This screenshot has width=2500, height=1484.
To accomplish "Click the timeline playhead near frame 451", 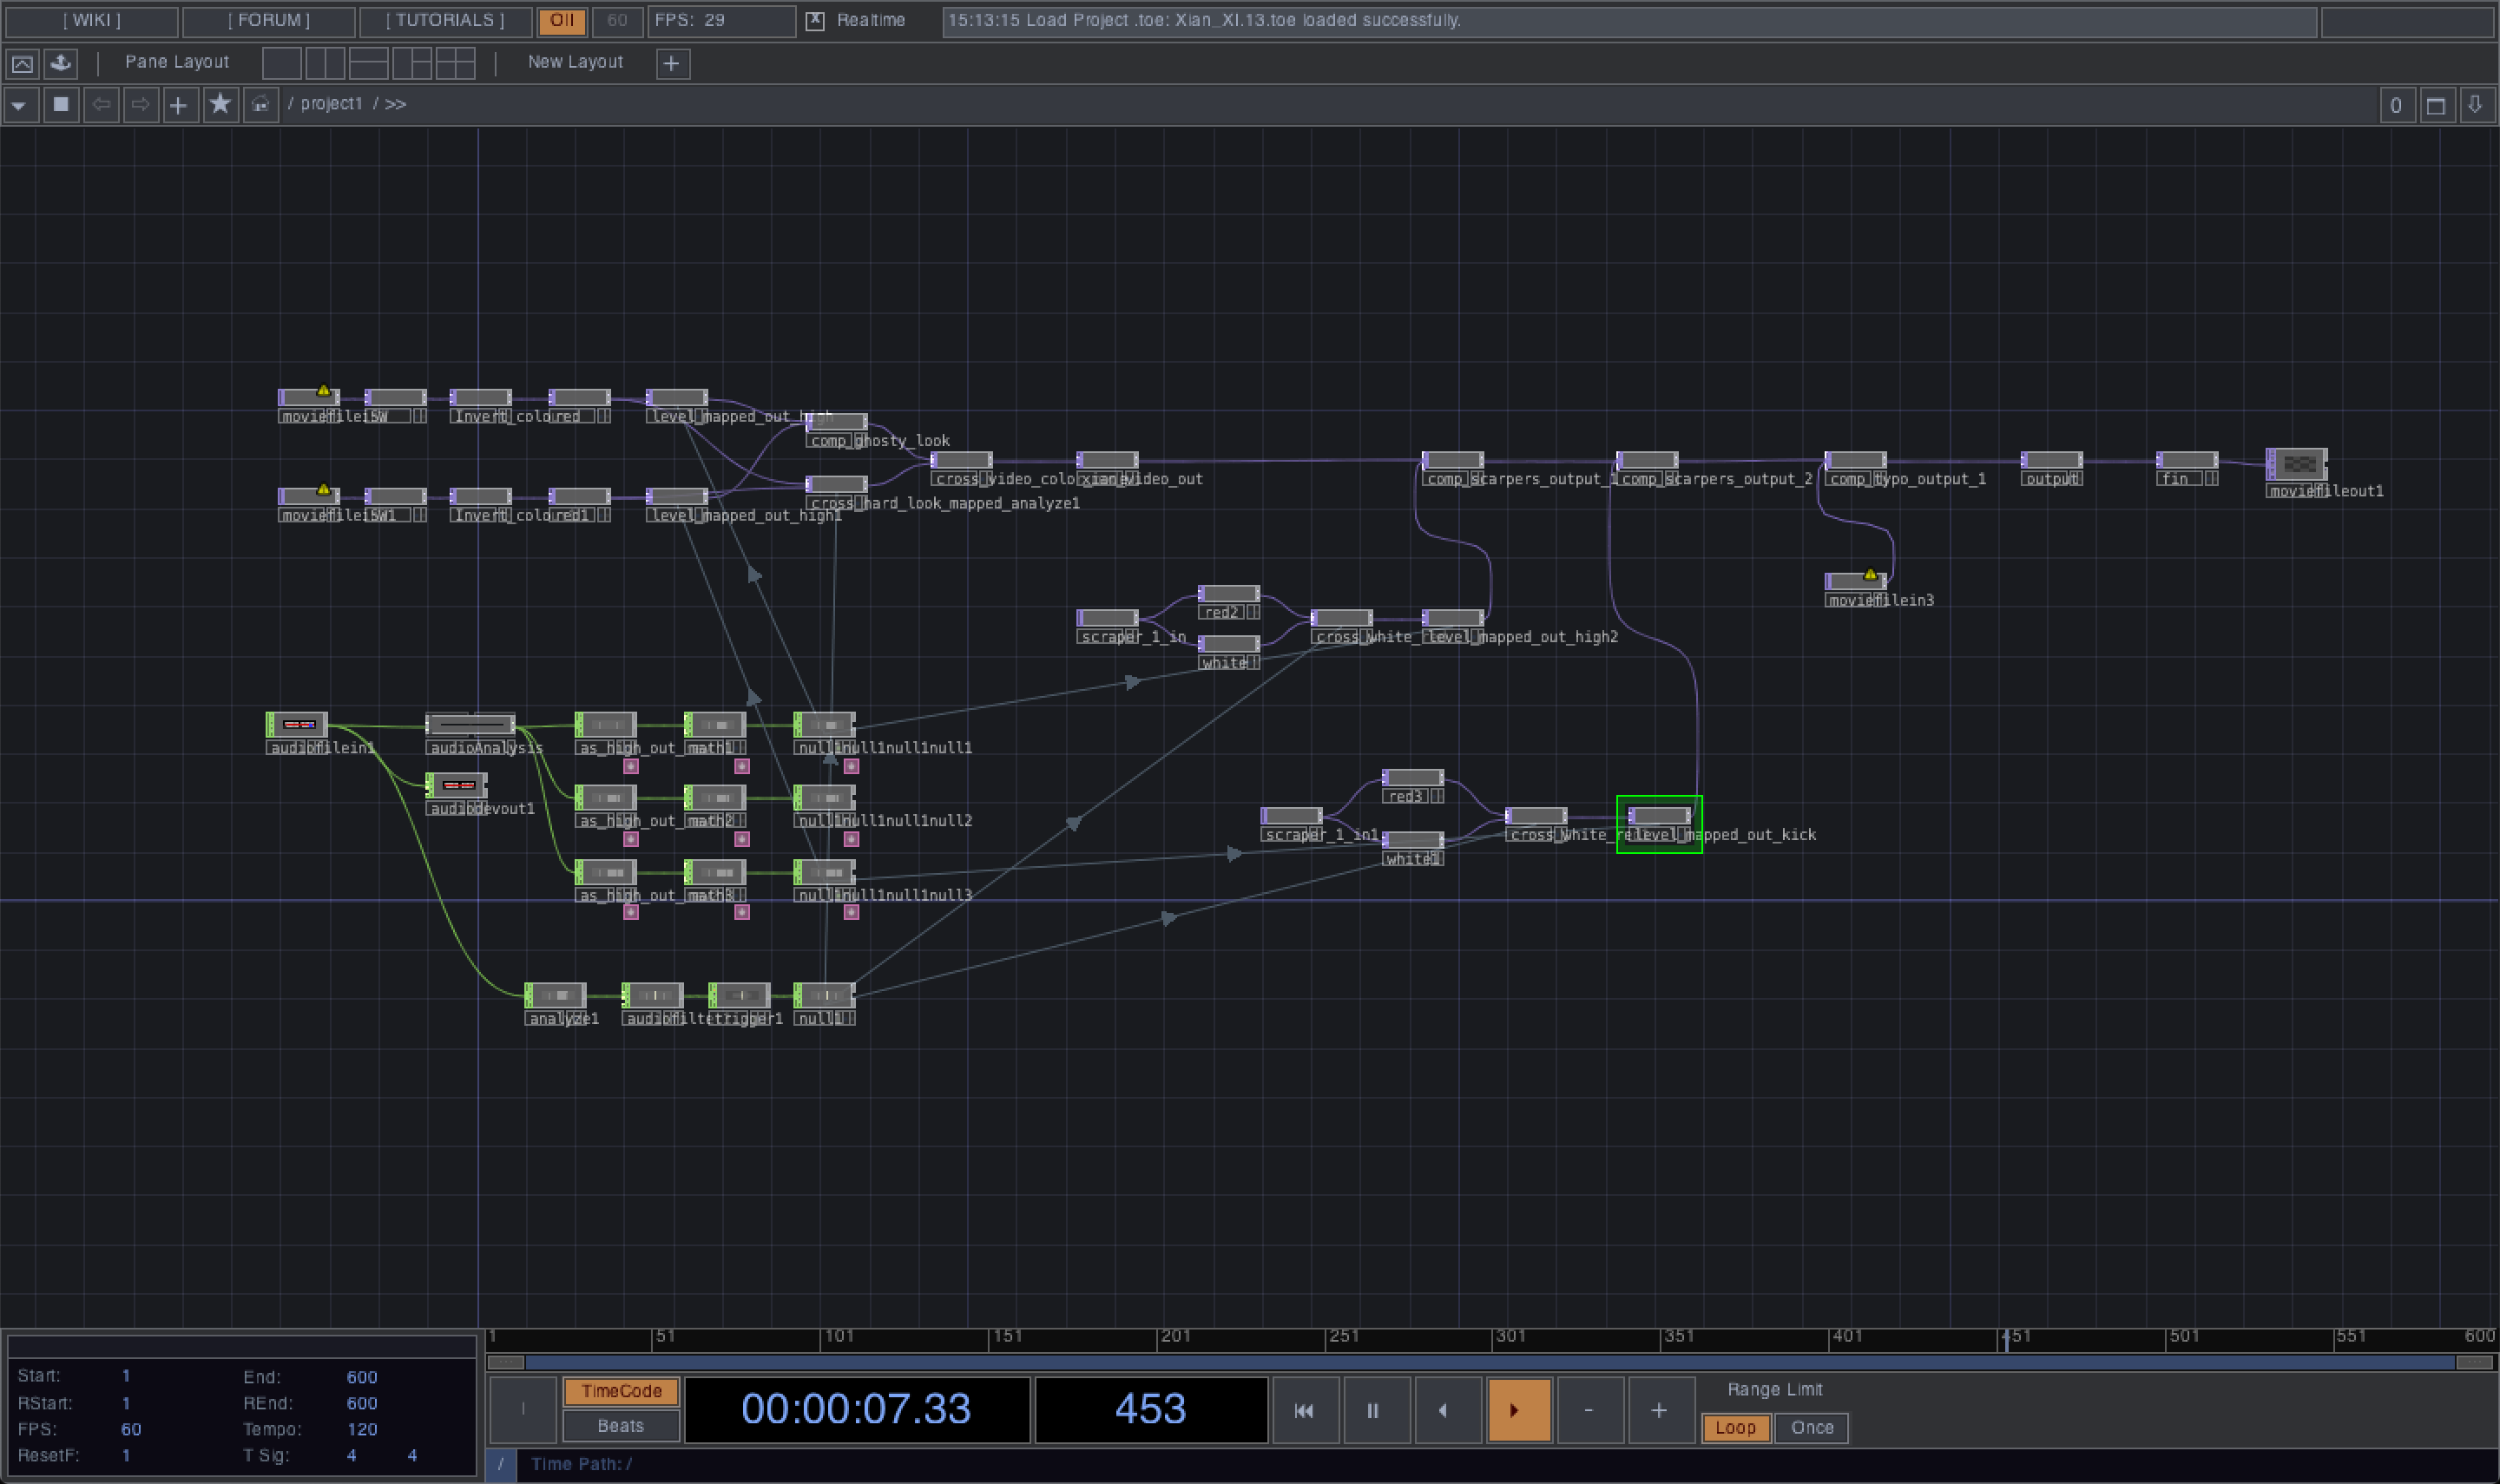I will [2005, 1340].
